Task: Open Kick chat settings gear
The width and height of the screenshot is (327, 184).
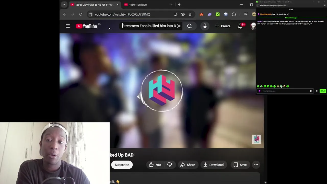Action: coord(317,91)
